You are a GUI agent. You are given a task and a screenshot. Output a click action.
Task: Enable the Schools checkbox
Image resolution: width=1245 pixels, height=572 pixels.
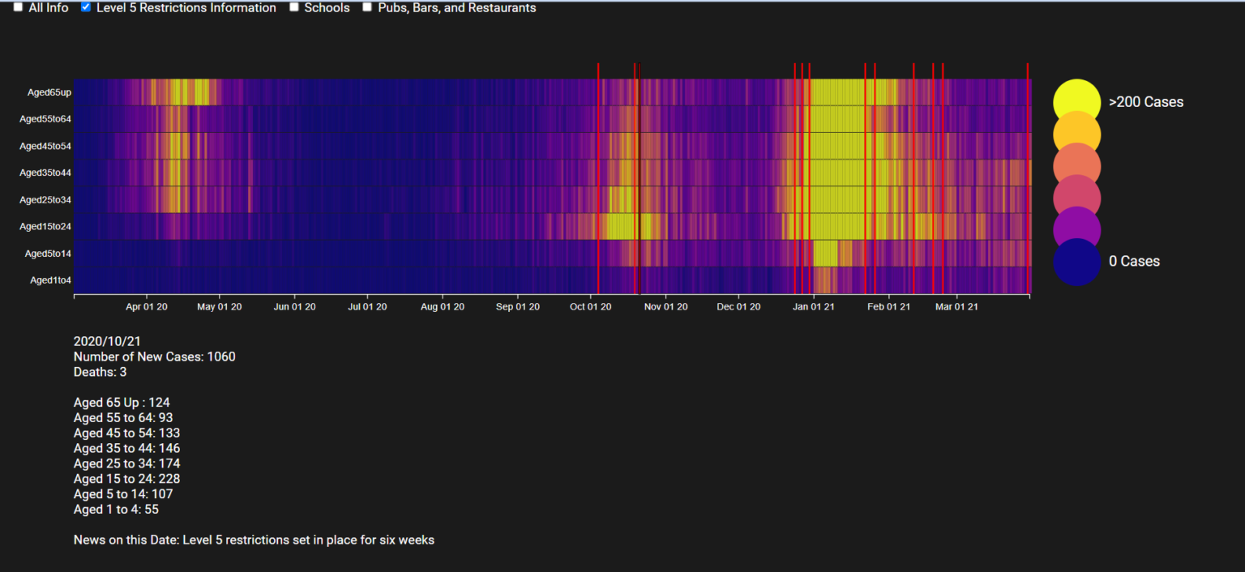295,7
